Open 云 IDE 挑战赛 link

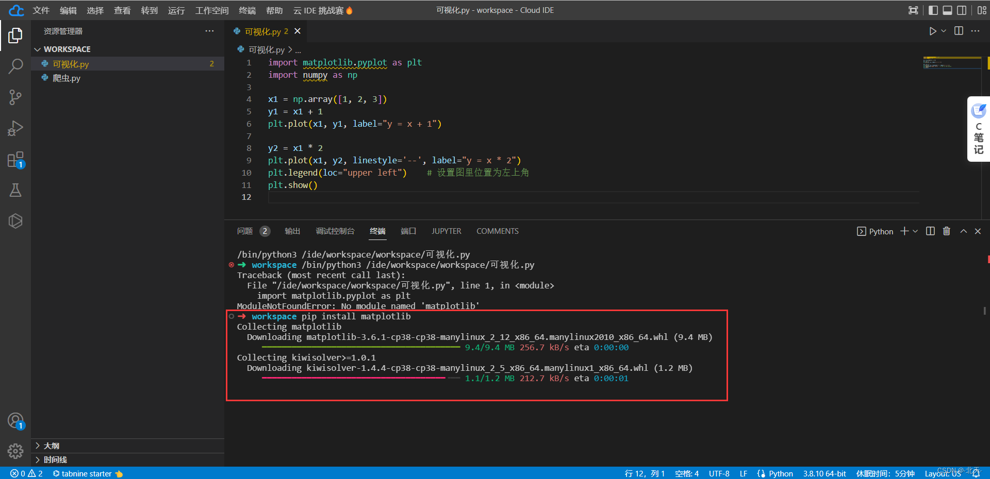(x=323, y=10)
